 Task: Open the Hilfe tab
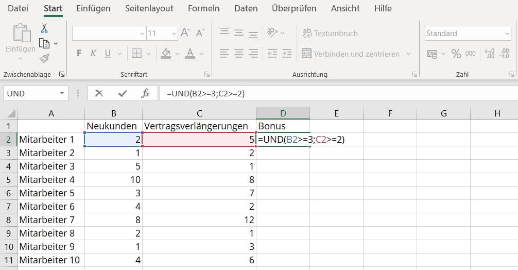click(x=383, y=8)
